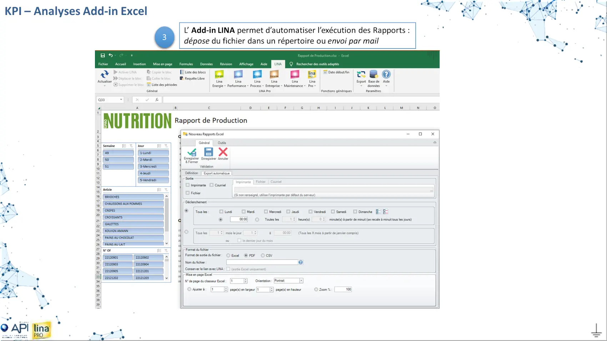This screenshot has width=607, height=341.
Task: Tick the Mercredi checkbox
Action: coord(266,212)
